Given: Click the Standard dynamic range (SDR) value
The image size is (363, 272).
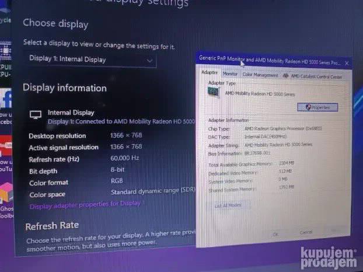Looking at the screenshot, I should tap(153, 191).
